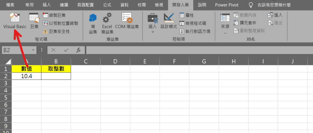Click 執行對話方塊 run dialog
Viewport: 313px width, 133px height.
point(195,31)
